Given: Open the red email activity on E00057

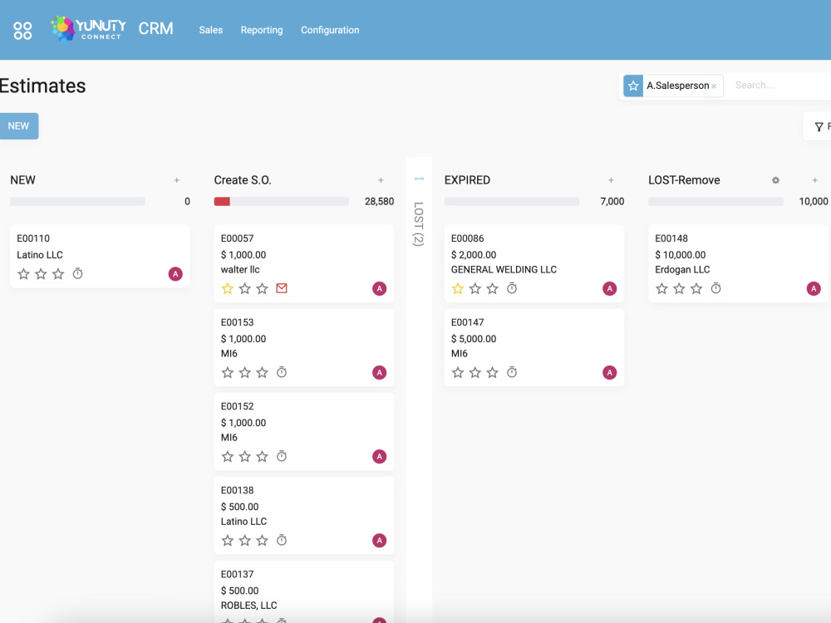Looking at the screenshot, I should (282, 288).
